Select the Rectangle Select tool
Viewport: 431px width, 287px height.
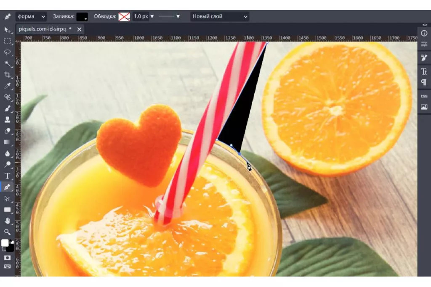pos(7,41)
